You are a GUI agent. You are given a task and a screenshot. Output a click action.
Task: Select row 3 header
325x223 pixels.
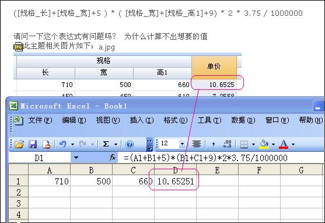point(18,203)
